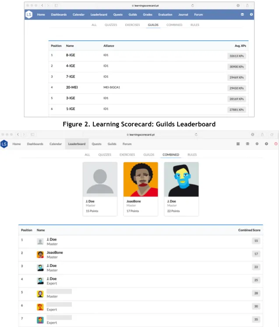The width and height of the screenshot is (279, 327).
Task: Select the COMBINED tab in the lower window
Action: point(171,155)
